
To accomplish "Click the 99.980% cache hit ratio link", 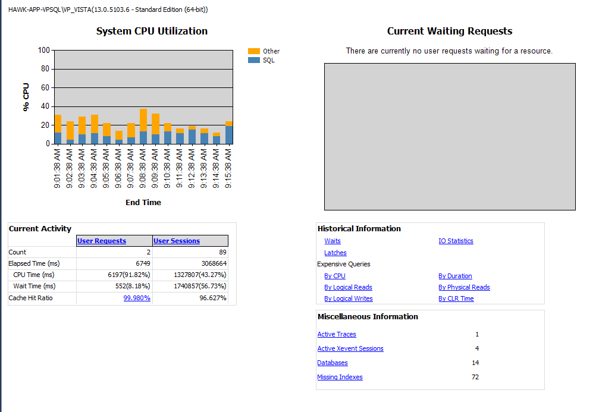I will [x=137, y=298].
